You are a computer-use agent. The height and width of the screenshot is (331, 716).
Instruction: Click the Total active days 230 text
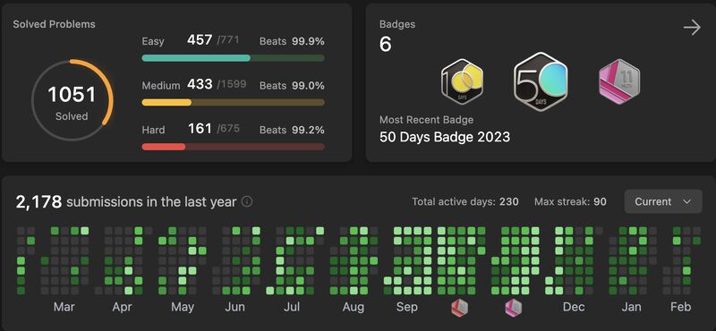pyautogui.click(x=465, y=201)
